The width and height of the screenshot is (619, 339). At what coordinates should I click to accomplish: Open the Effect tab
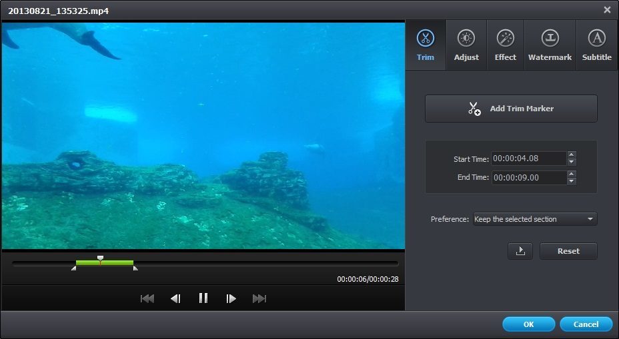506,45
